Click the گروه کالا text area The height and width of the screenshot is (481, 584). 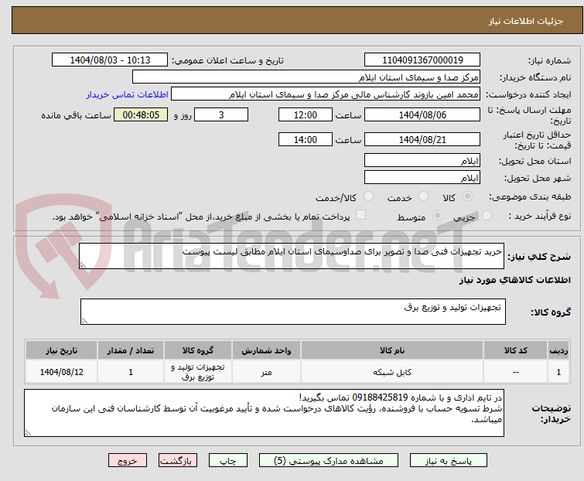coord(292,312)
